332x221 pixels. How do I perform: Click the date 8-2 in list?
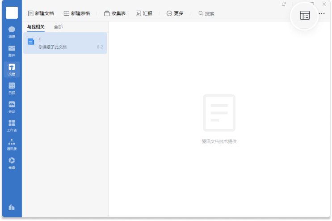100,47
